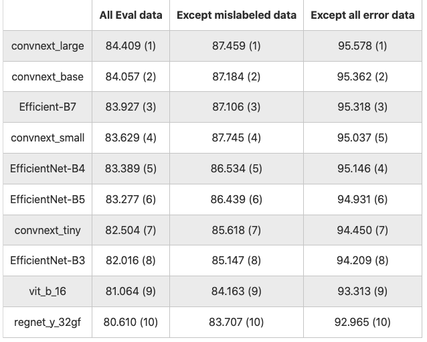Click the regnet_y_32gf row label

[48, 323]
